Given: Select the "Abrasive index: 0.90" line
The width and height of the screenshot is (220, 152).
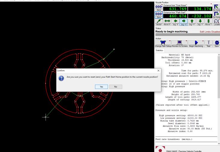Looking at the screenshot, I should [180, 131].
